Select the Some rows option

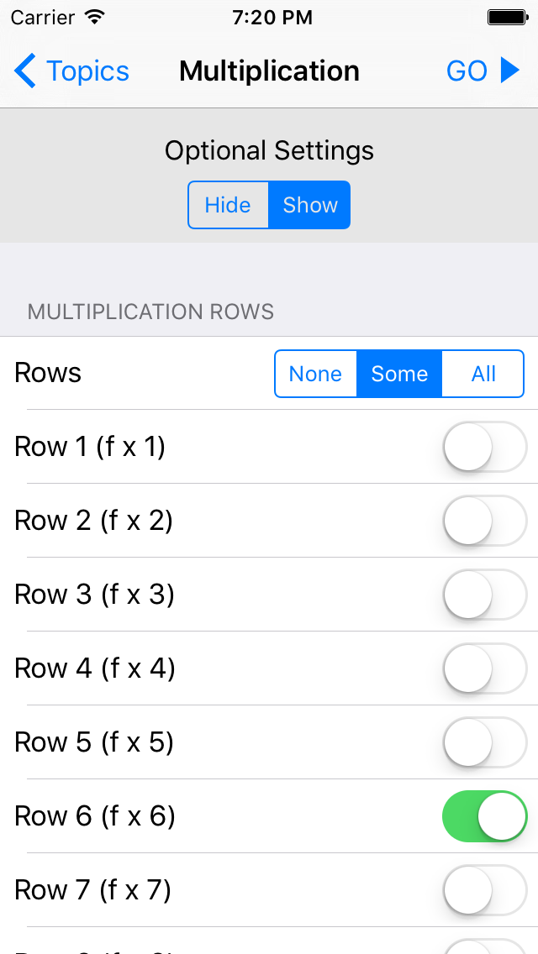(399, 374)
